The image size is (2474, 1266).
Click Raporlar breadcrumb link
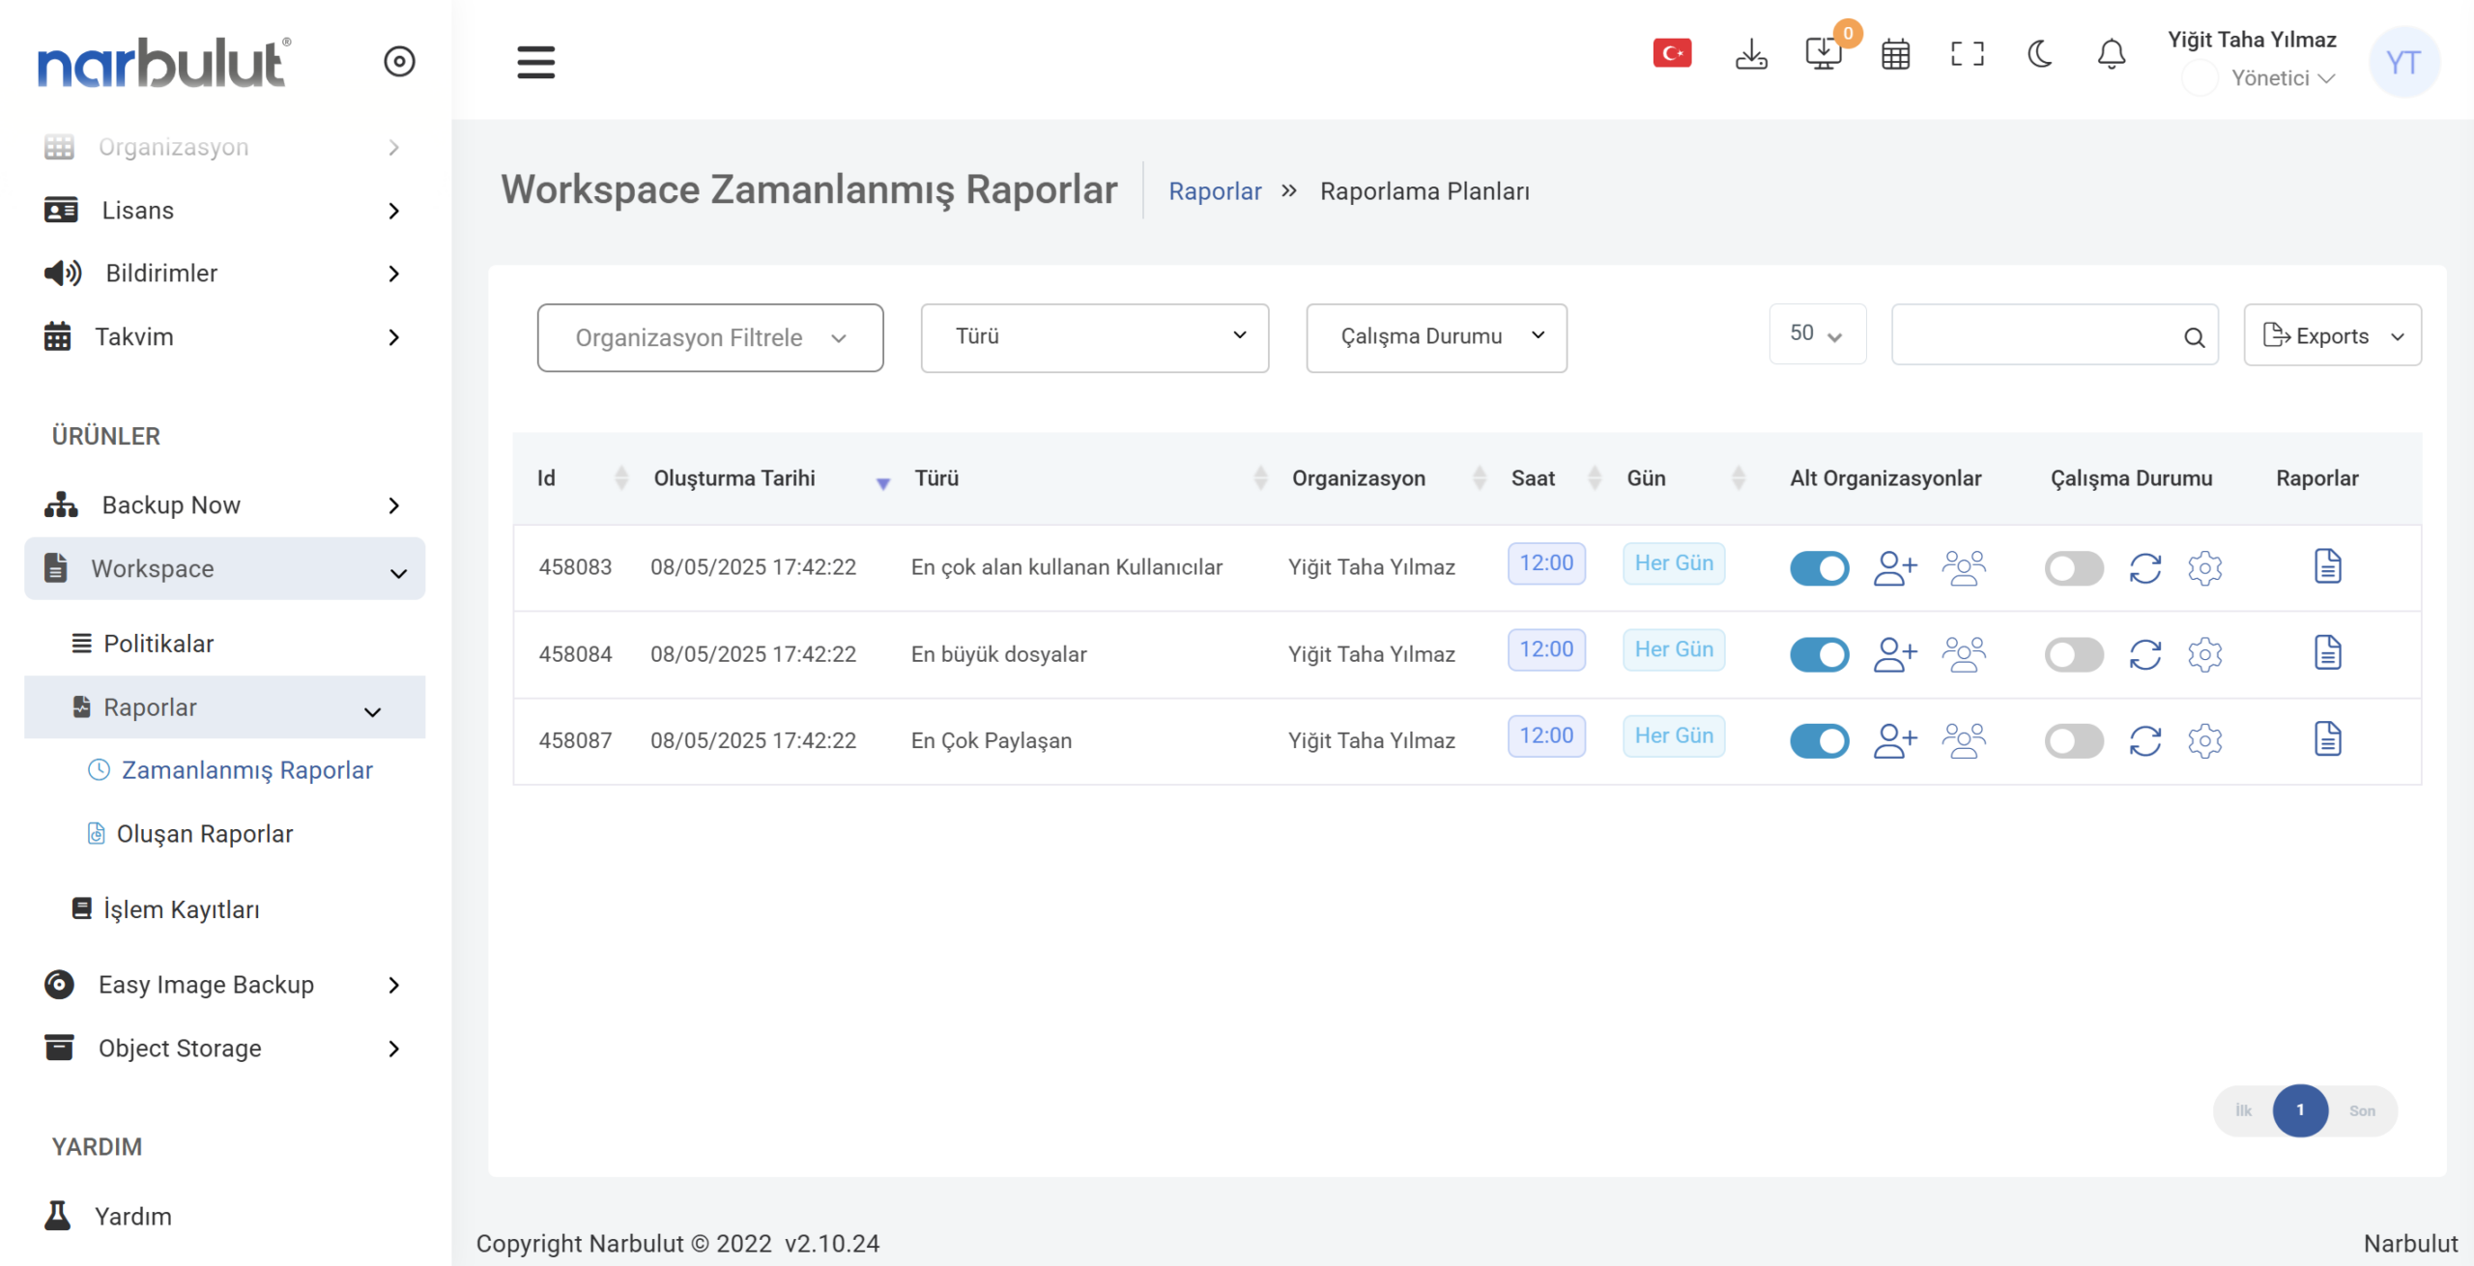coord(1215,191)
